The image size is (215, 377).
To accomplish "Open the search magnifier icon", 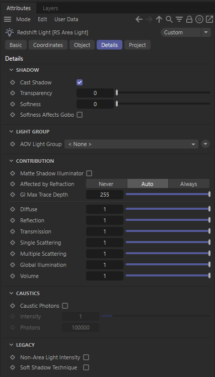I will 169,19.
